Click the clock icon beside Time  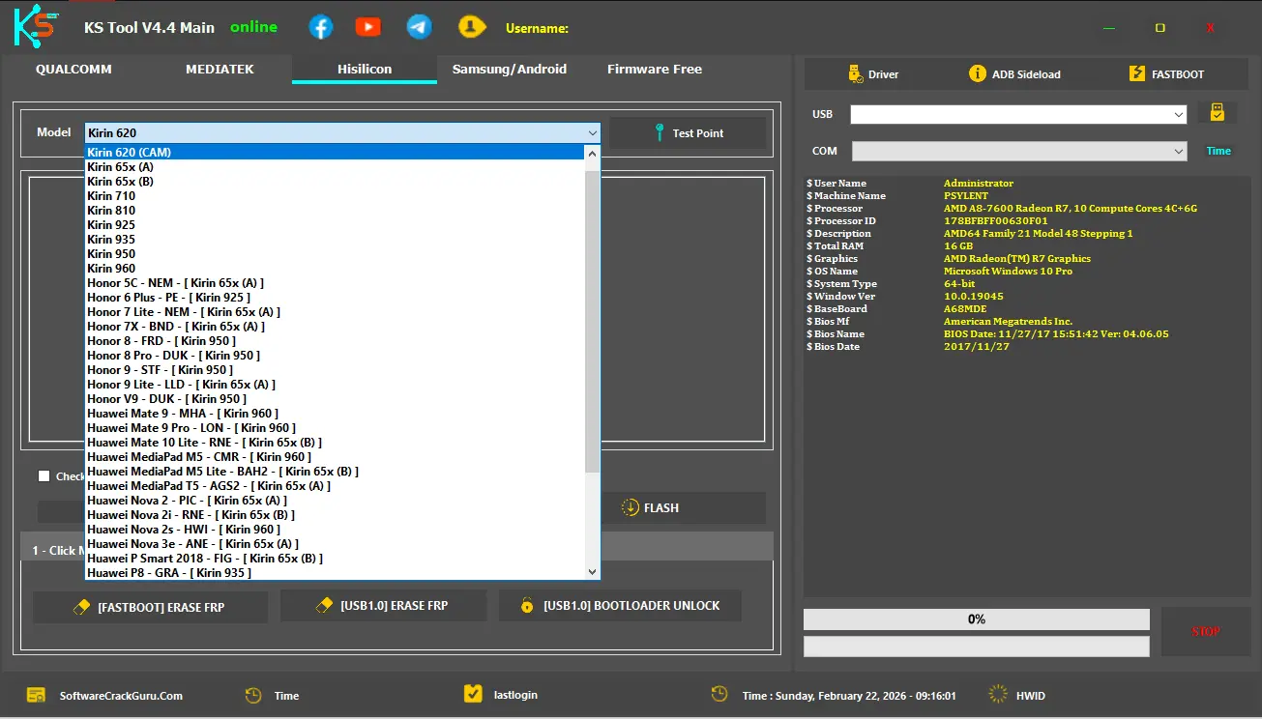[253, 695]
